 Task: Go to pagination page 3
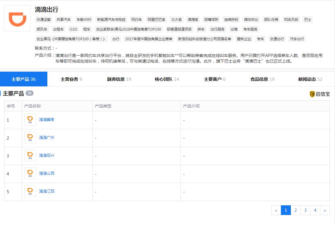pos(305,210)
